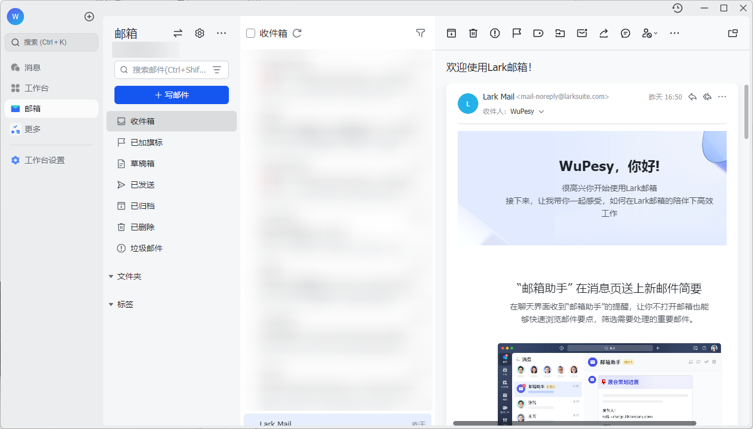Click the horizontal scrollbar under the email

coord(574,423)
